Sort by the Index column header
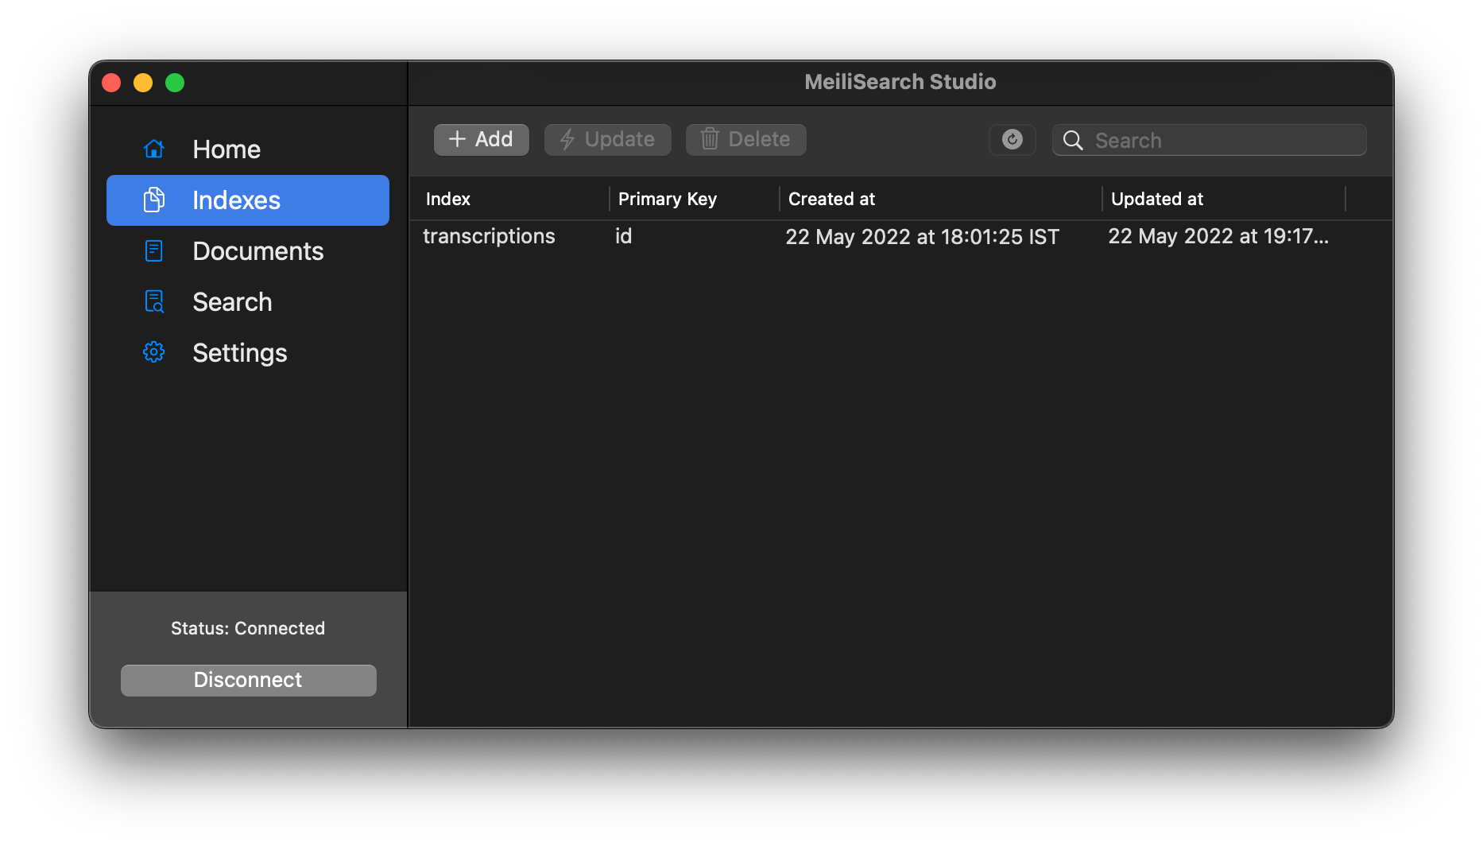This screenshot has height=846, width=1483. coord(447,199)
